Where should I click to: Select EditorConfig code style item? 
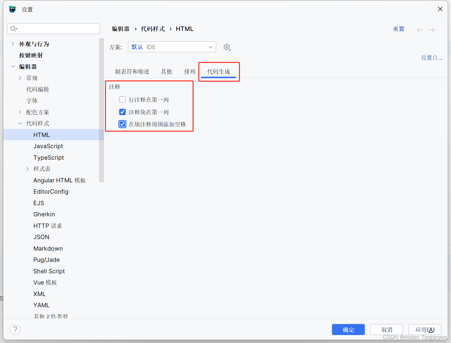51,191
